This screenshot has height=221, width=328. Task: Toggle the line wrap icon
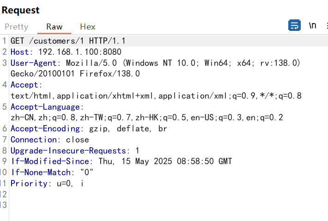[294, 25]
